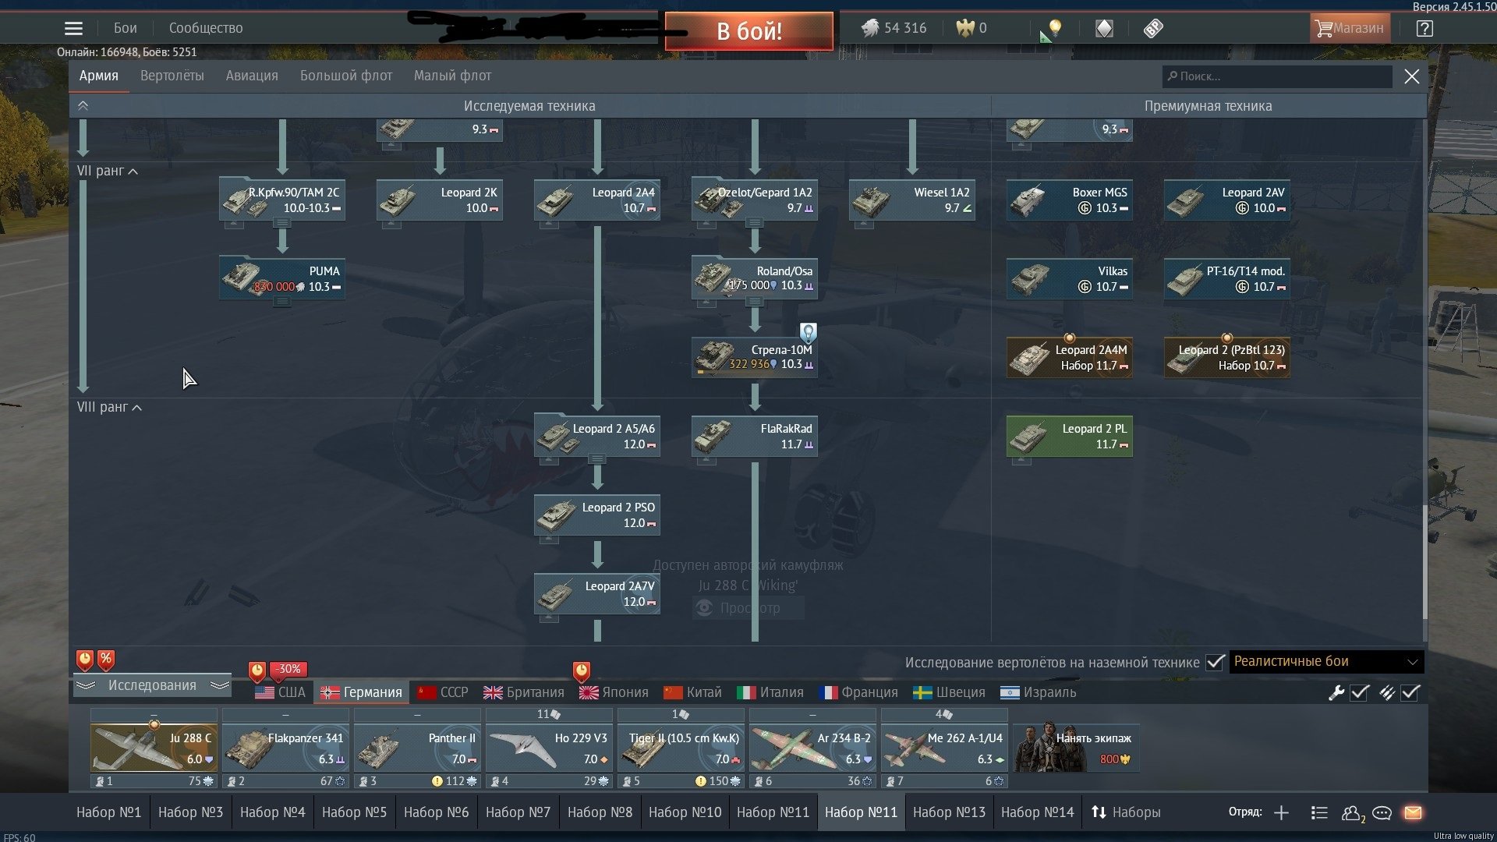The width and height of the screenshot is (1497, 842).
Task: Add squad member with plus icon
Action: [1281, 812]
